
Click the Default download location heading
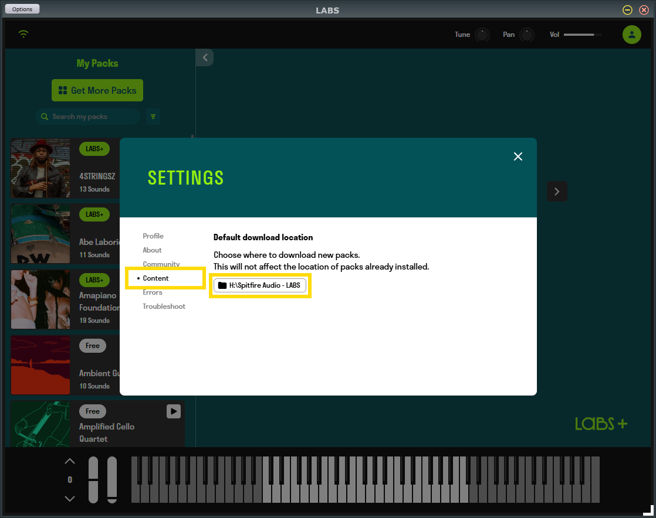[263, 237]
